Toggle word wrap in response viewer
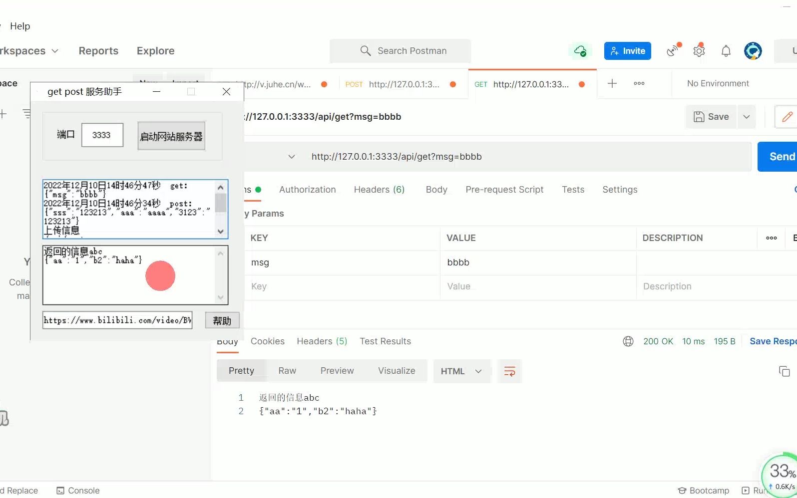 [509, 371]
